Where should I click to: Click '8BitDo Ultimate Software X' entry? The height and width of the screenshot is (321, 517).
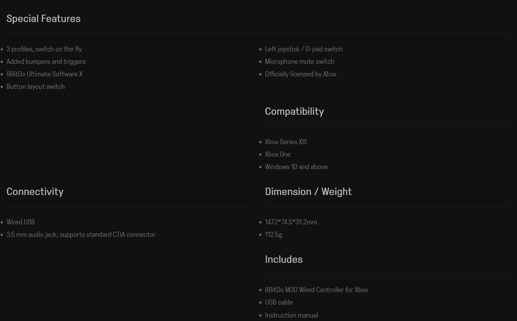click(44, 74)
